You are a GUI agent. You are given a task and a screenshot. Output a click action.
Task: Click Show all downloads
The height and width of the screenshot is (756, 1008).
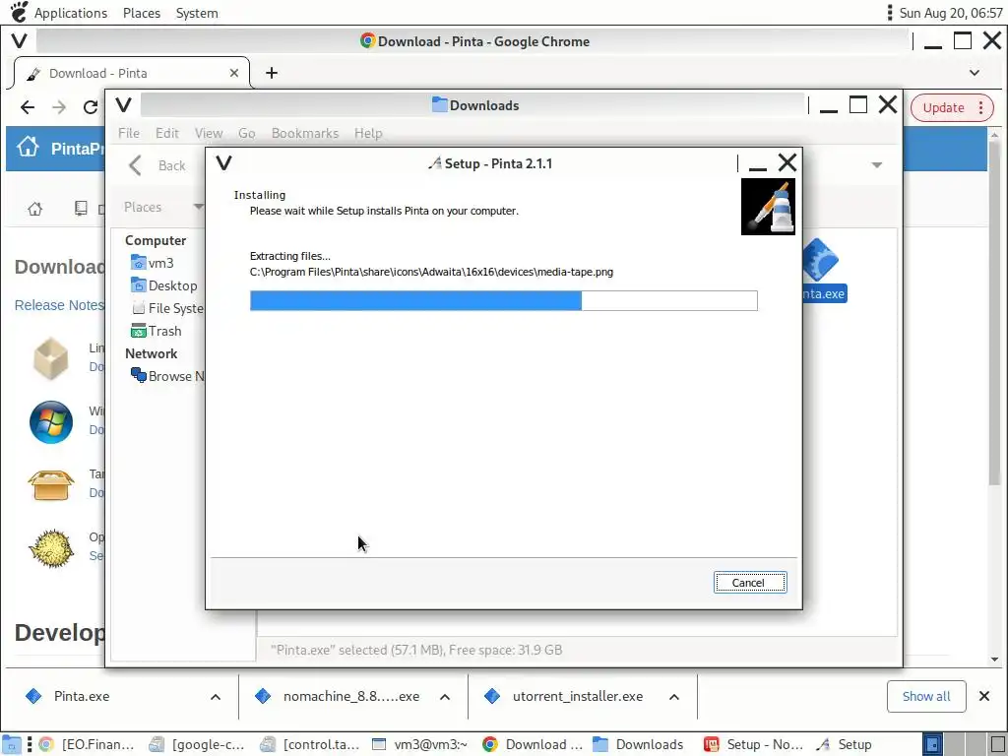point(926,696)
